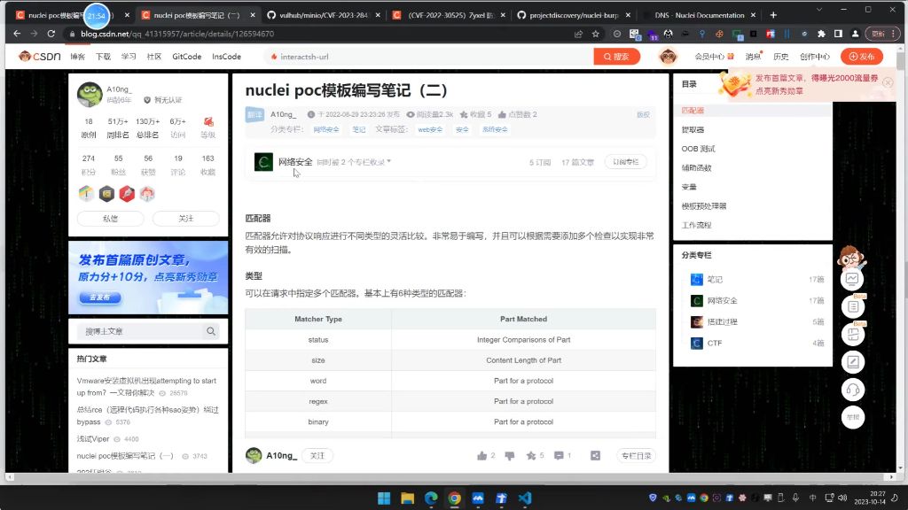Click the search magnifier in blogger search
Viewport: 908px width, 510px height.
tap(211, 331)
